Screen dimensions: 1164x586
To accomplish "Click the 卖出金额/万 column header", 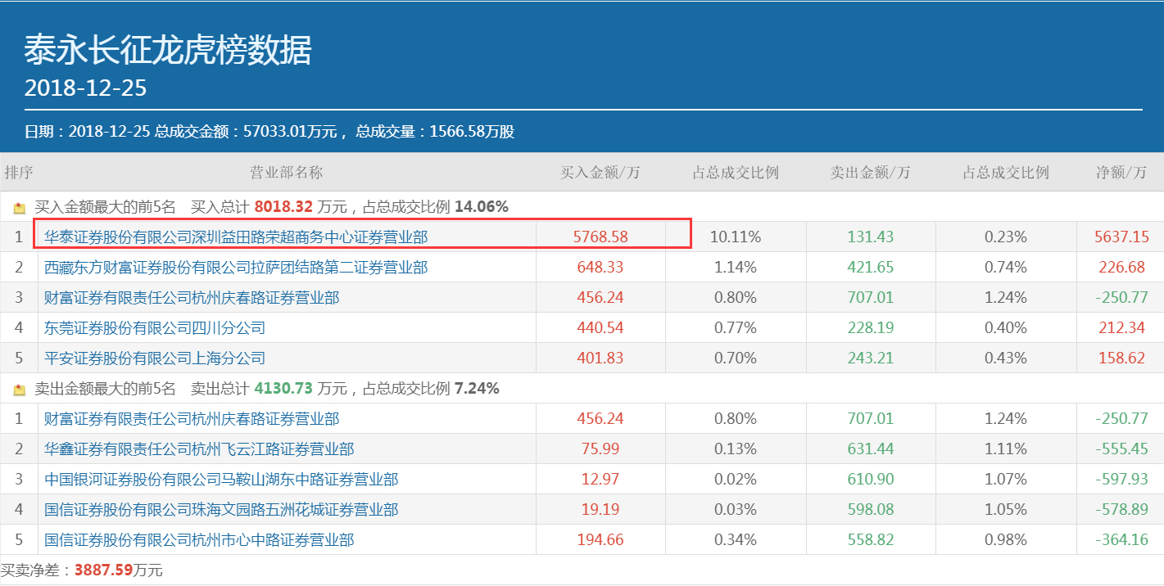I will point(871,173).
